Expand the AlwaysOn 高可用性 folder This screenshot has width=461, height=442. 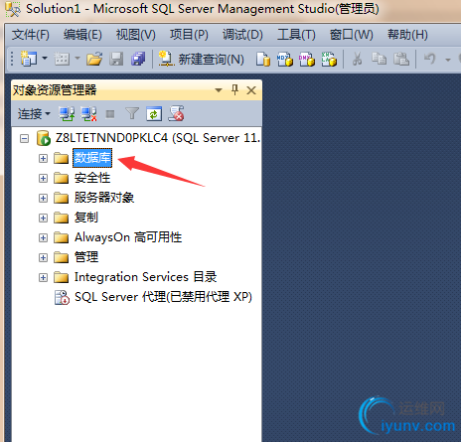tap(43, 237)
